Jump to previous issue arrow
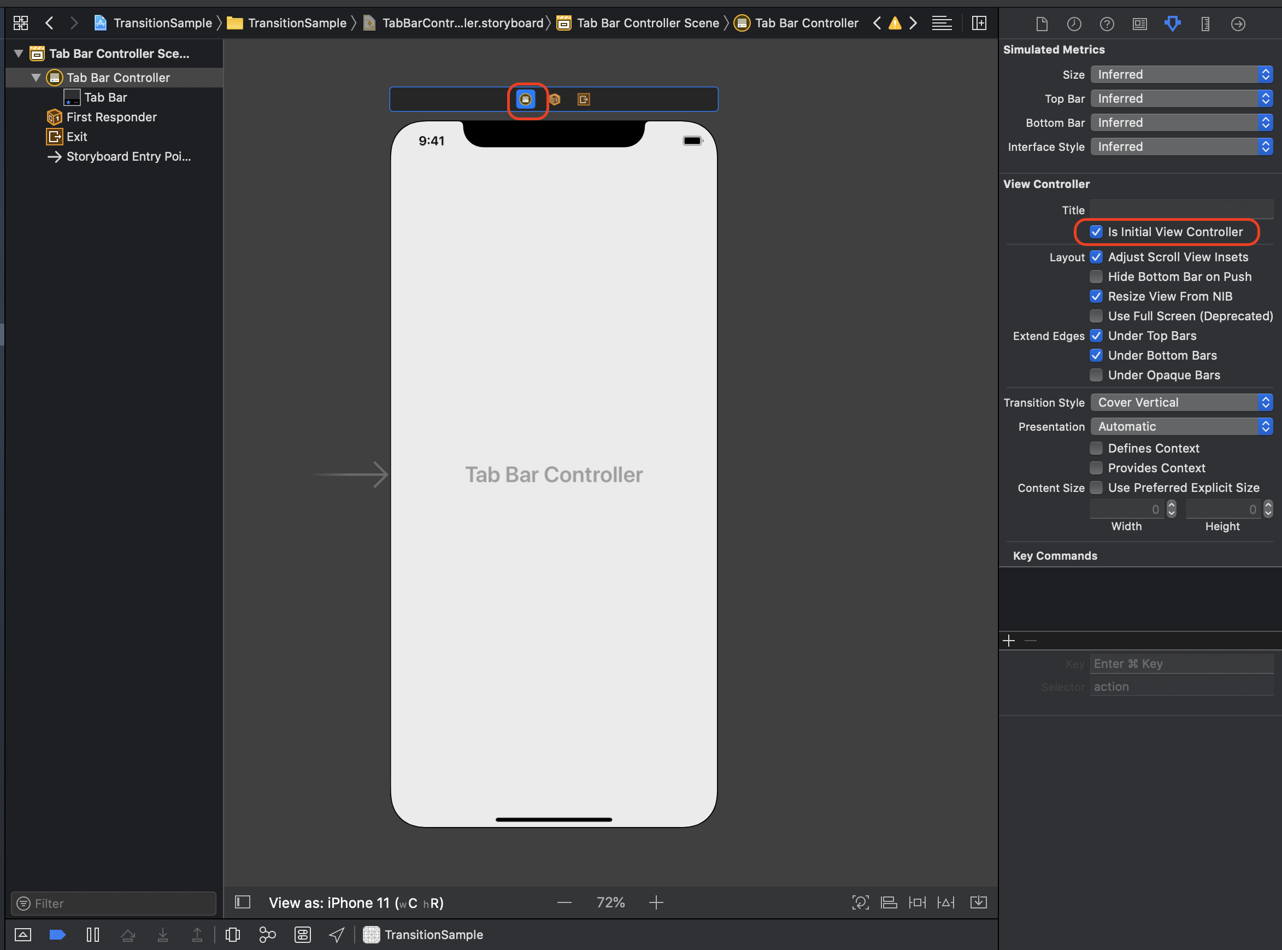Image resolution: width=1282 pixels, height=950 pixels. [x=877, y=23]
